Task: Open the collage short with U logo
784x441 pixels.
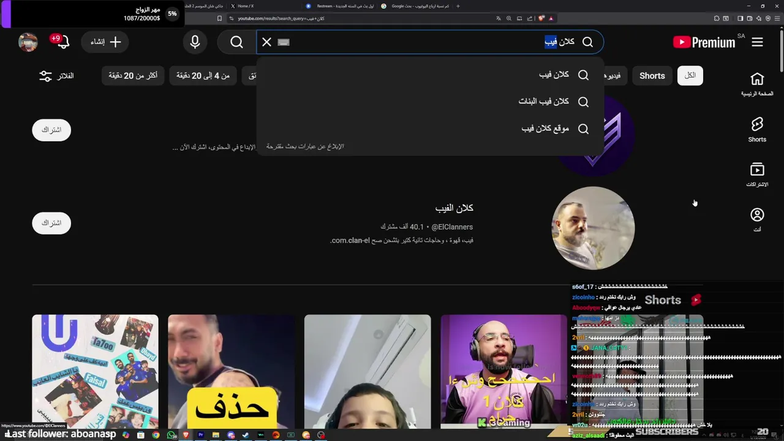Action: pyautogui.click(x=95, y=371)
